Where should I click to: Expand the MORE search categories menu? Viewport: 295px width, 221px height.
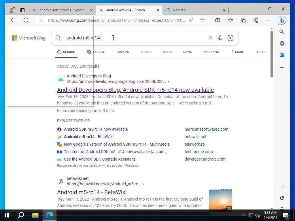click(238, 52)
